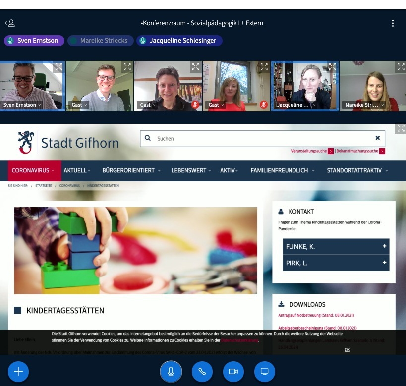Click KINDERTAGESSTÄTTEN heading
Screen dimensions: 406x386
[x=65, y=310]
